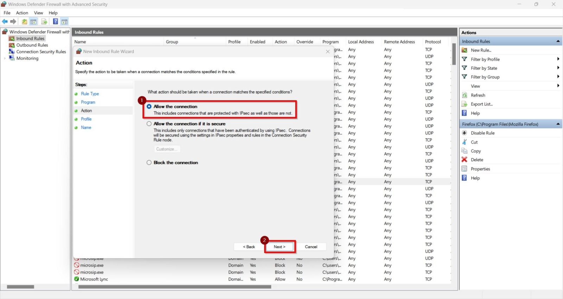Click the Cut scissors icon
The image size is (563, 299).
[x=464, y=142]
